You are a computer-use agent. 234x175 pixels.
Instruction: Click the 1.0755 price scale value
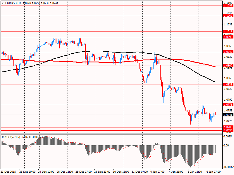[228, 110]
